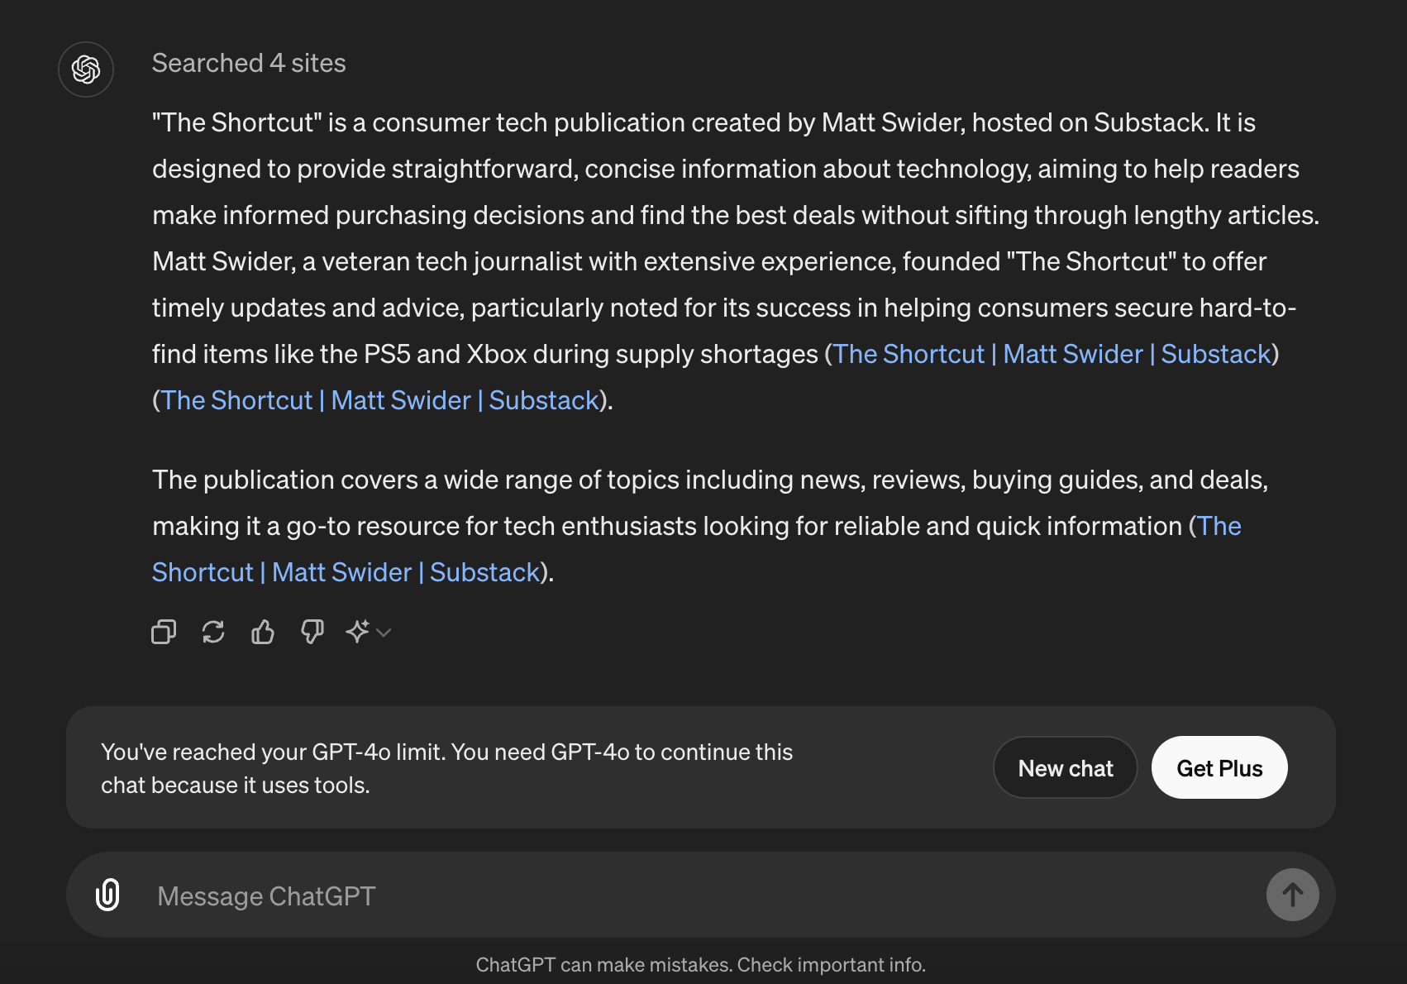
Task: Click the Get Plus button
Action: [1219, 767]
